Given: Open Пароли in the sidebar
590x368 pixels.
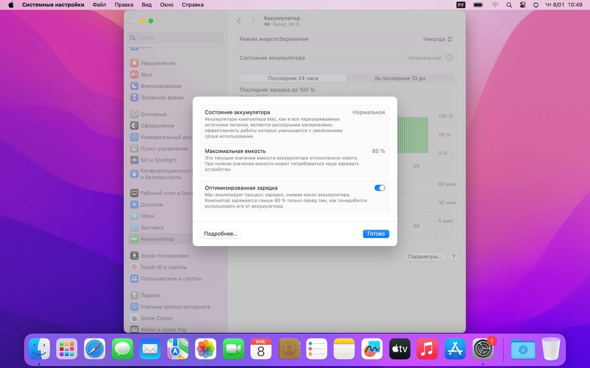Looking at the screenshot, I should click(176, 295).
